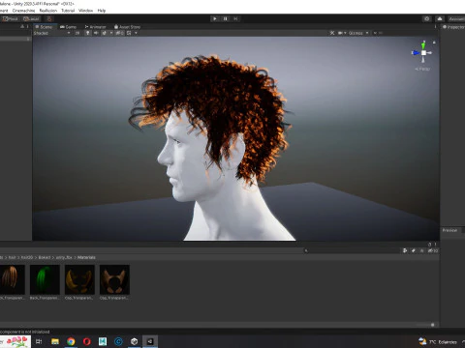465x348 pixels.
Task: Click the search by type icon
Action: (405, 250)
